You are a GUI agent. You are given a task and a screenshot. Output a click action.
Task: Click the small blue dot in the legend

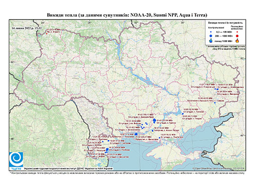pyautogui.click(x=211, y=32)
